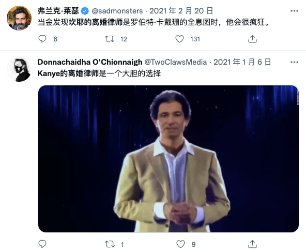Image resolution: width=306 pixels, height=252 pixels.
Task: Open Donnachaidha O'Chionnaigh's avatar
Action: [19, 69]
